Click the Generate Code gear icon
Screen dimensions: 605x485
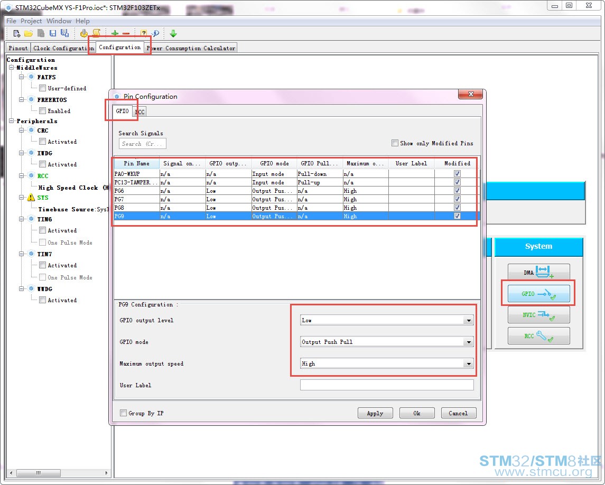83,34
